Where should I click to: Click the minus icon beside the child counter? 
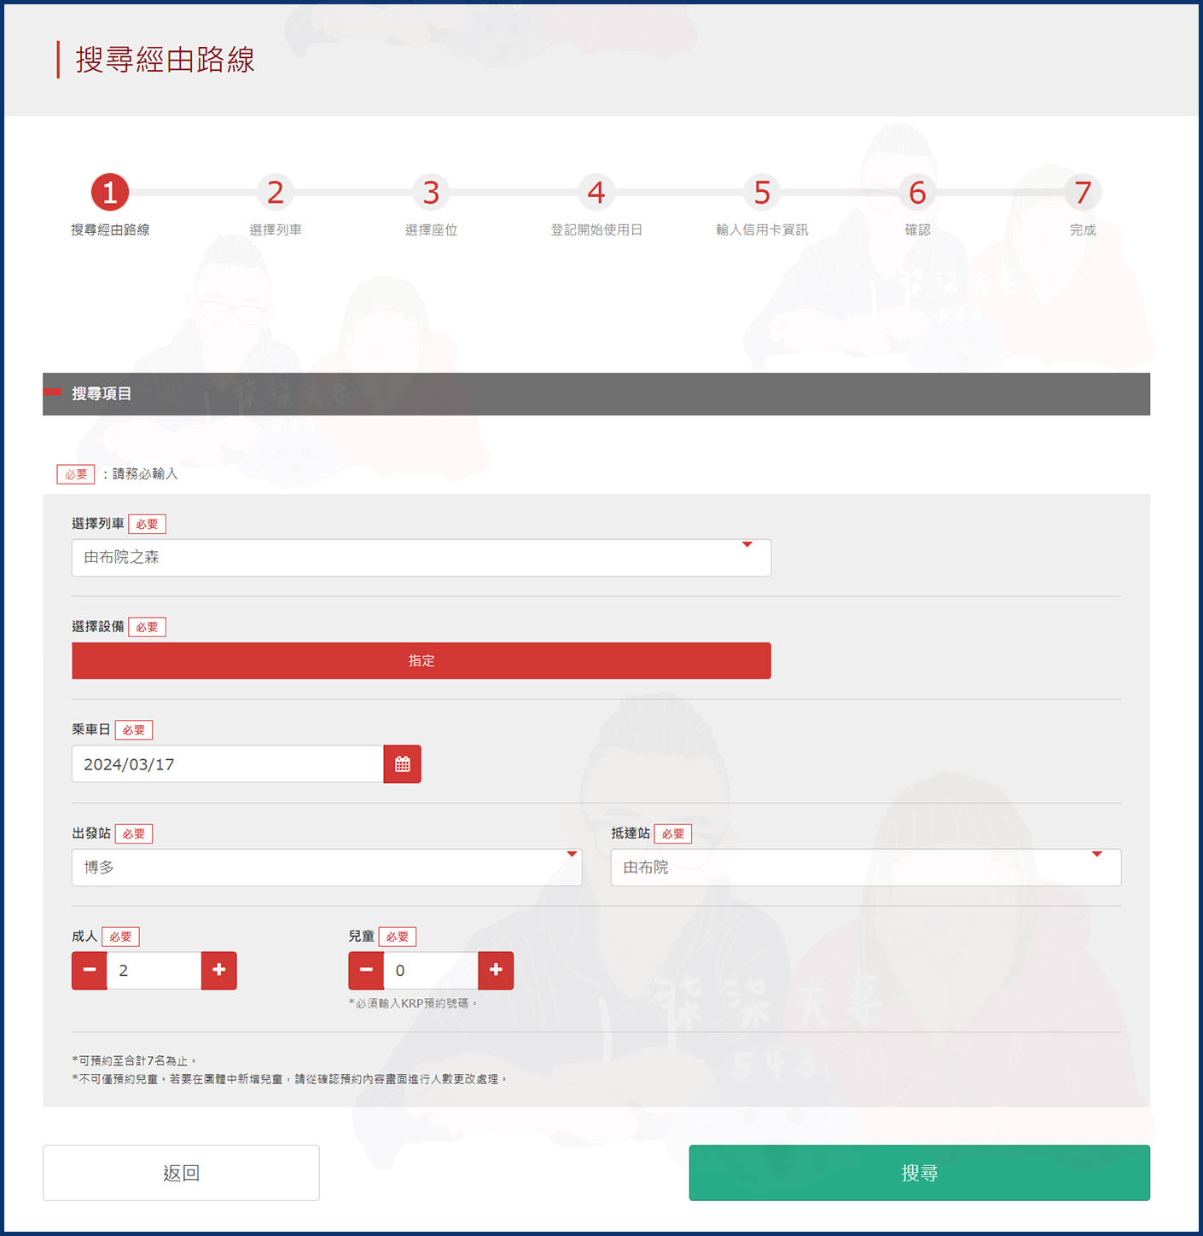365,970
